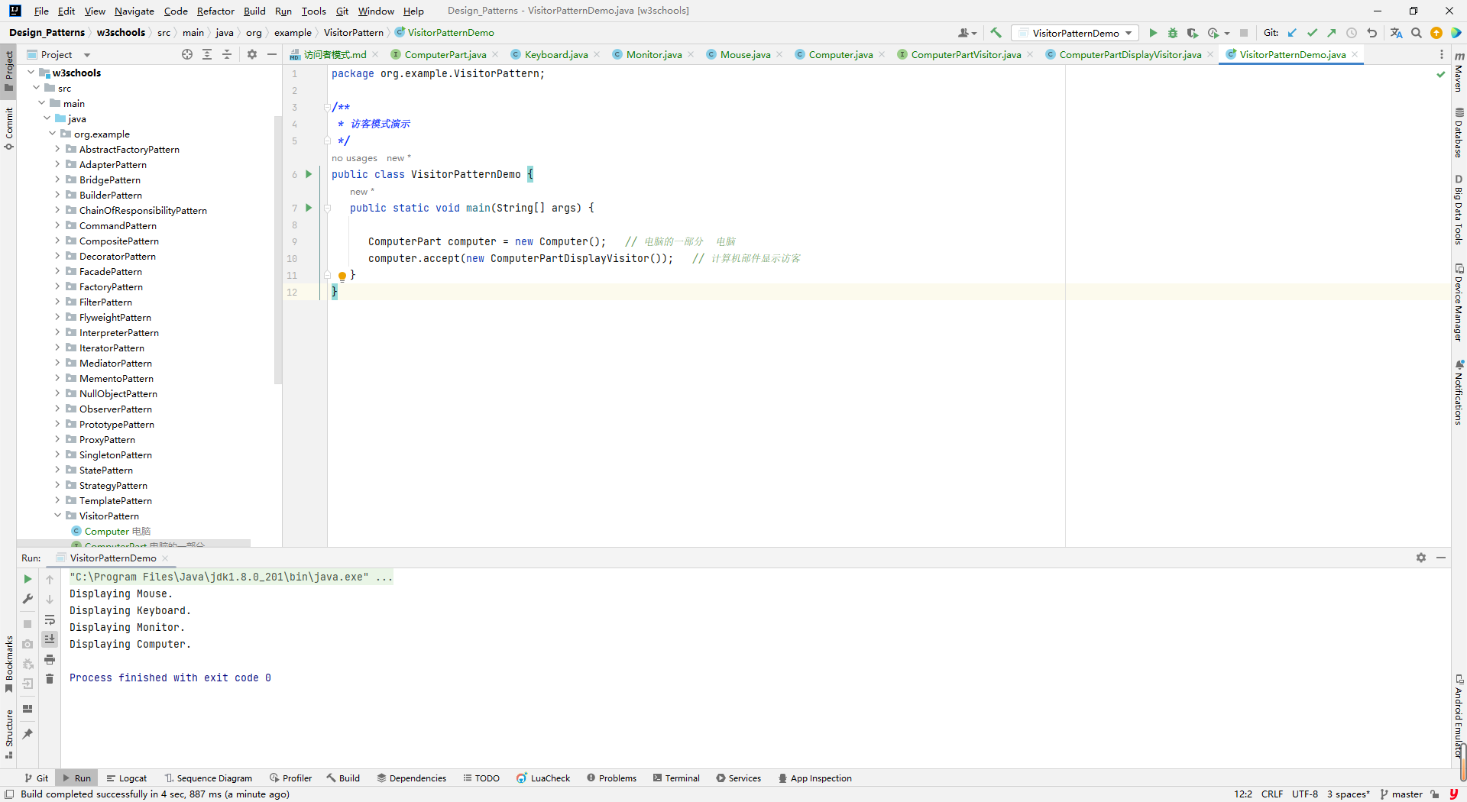Run class from gutter arrow at line 6
This screenshot has height=802, width=1467.
tap(309, 174)
